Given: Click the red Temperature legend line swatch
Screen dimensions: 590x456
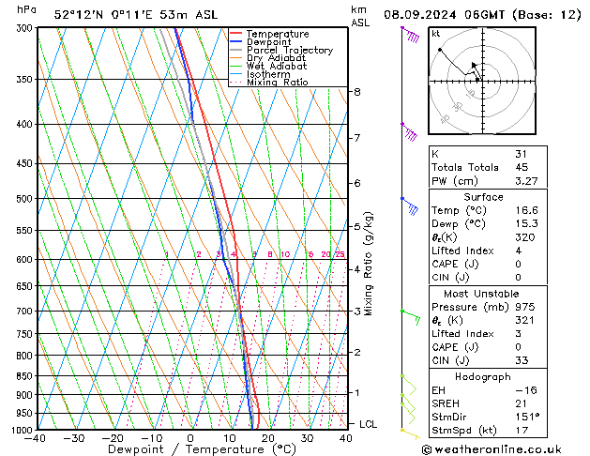Looking at the screenshot, I should (235, 34).
